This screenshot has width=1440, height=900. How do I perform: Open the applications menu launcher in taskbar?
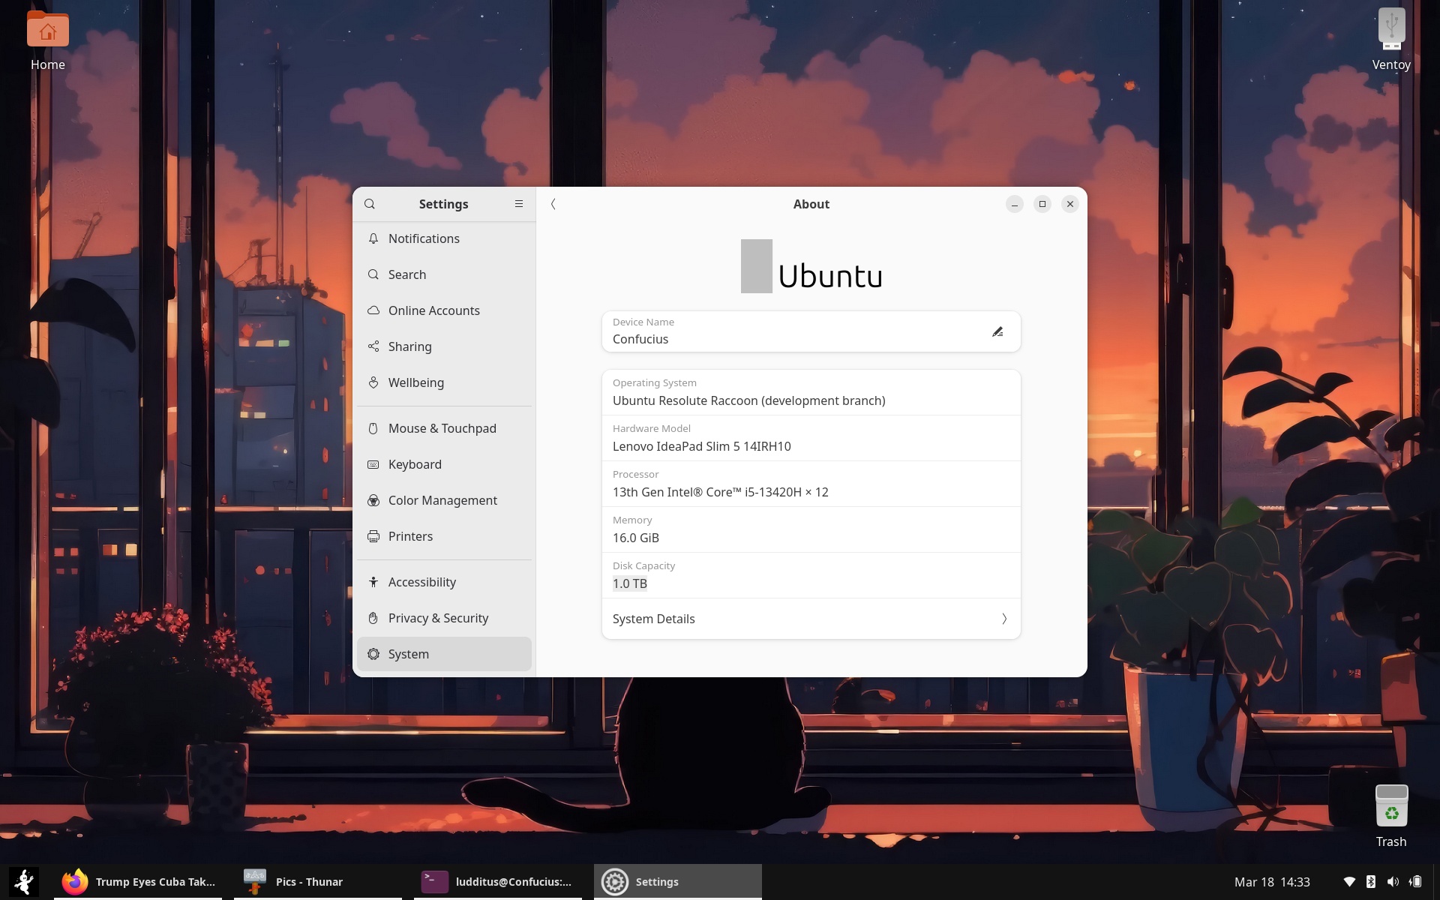pyautogui.click(x=25, y=882)
